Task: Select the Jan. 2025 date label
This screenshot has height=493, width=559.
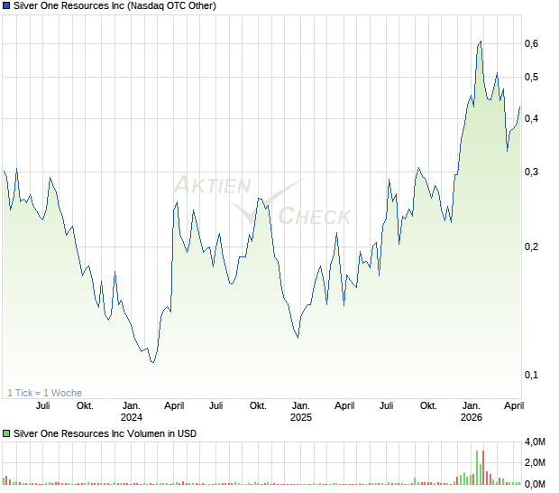Action: (300, 412)
